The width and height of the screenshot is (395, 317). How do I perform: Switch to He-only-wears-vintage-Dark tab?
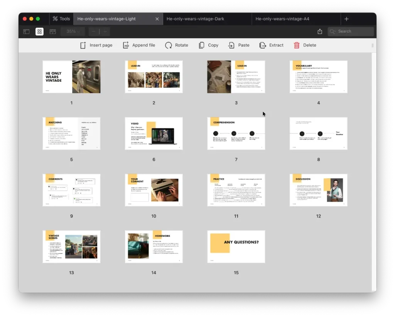pos(195,19)
